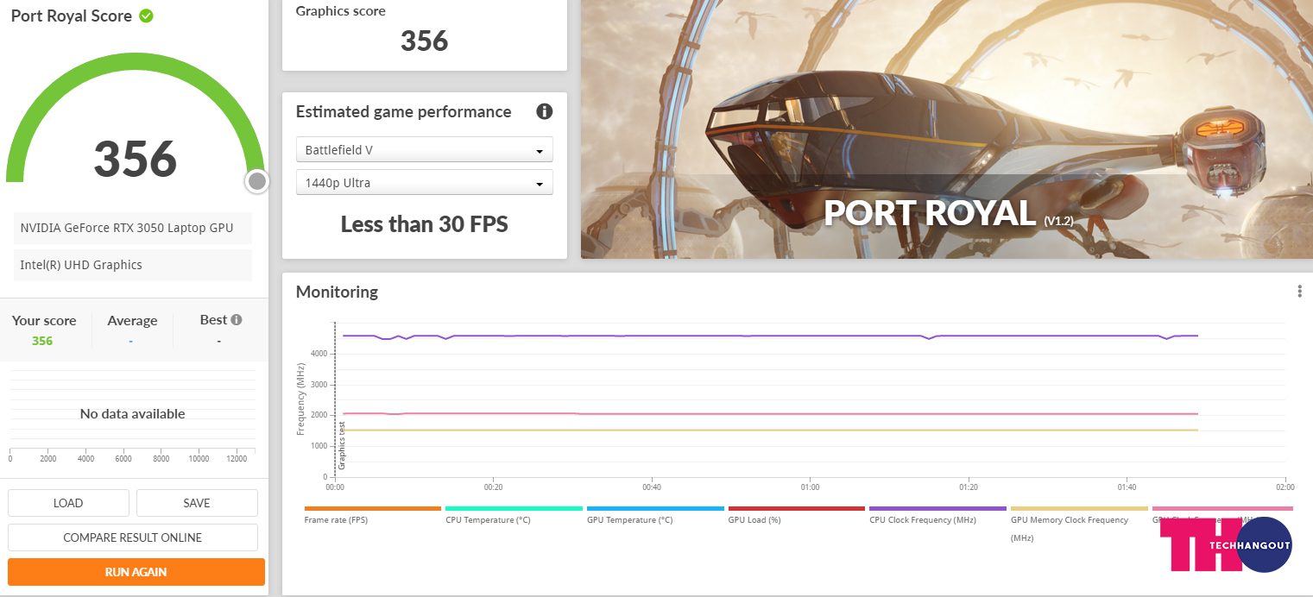Toggle the CPU Clock Frequency (MHz) legend item

(x=937, y=514)
